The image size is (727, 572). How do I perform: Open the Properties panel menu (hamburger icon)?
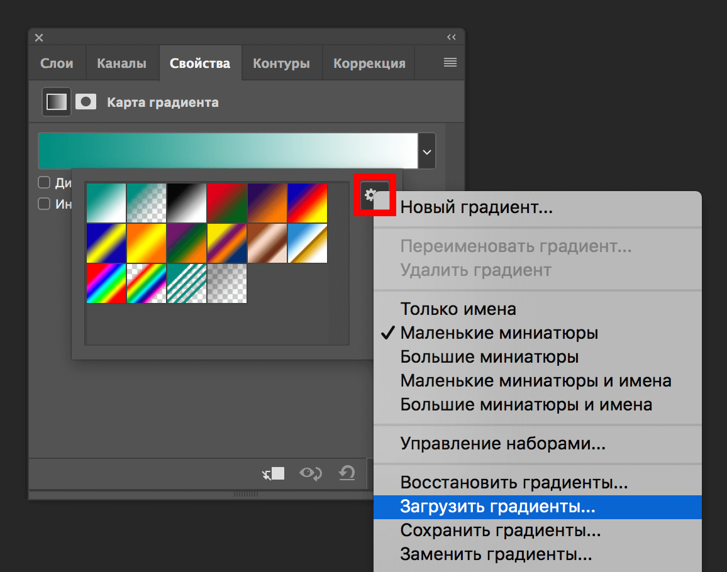coord(449,62)
